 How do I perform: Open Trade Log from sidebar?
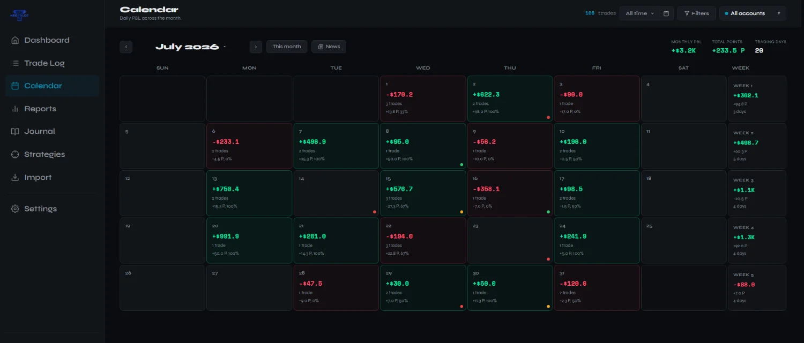pos(52,63)
